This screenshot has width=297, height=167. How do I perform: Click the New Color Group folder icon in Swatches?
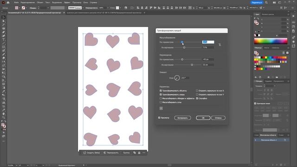coord(277,77)
